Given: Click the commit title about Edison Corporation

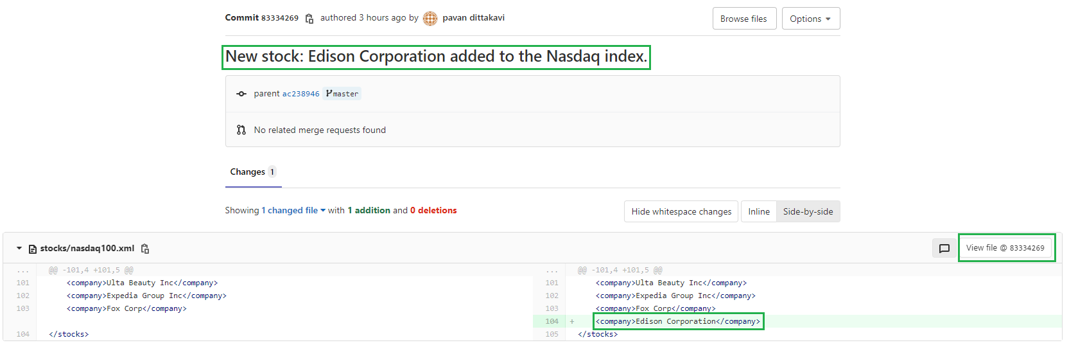Looking at the screenshot, I should [436, 57].
